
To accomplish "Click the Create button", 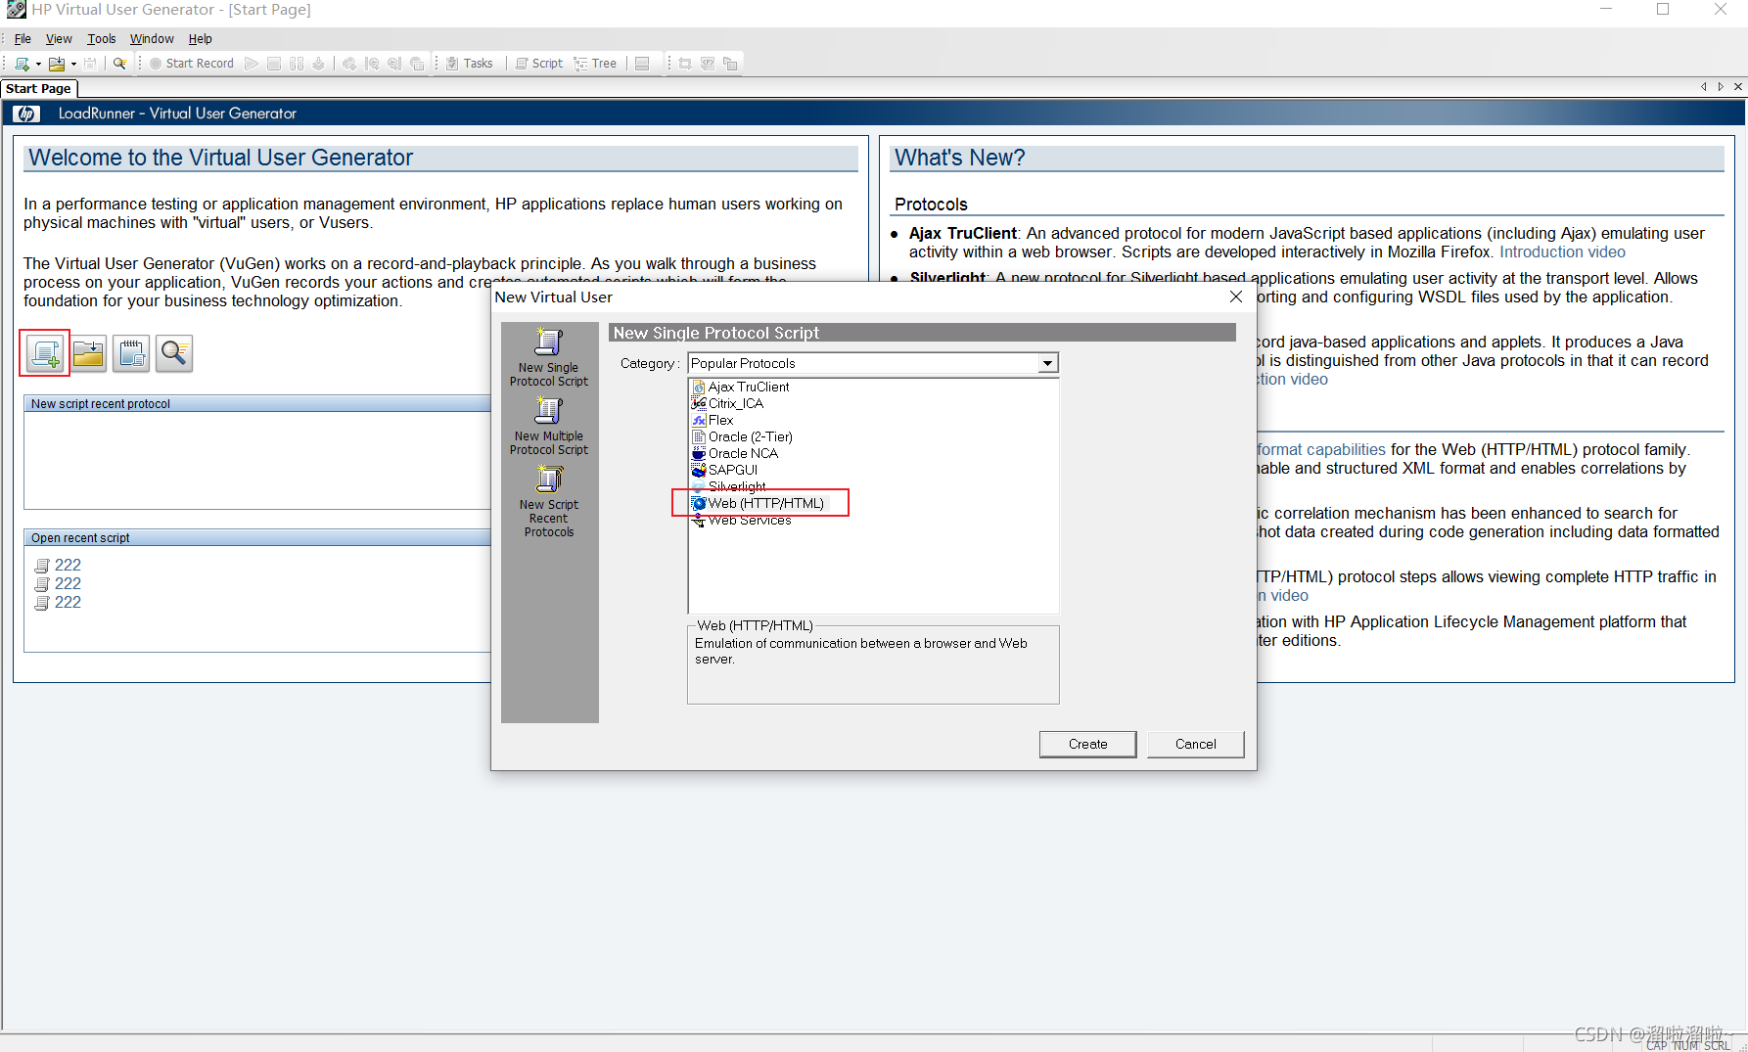I will point(1087,744).
